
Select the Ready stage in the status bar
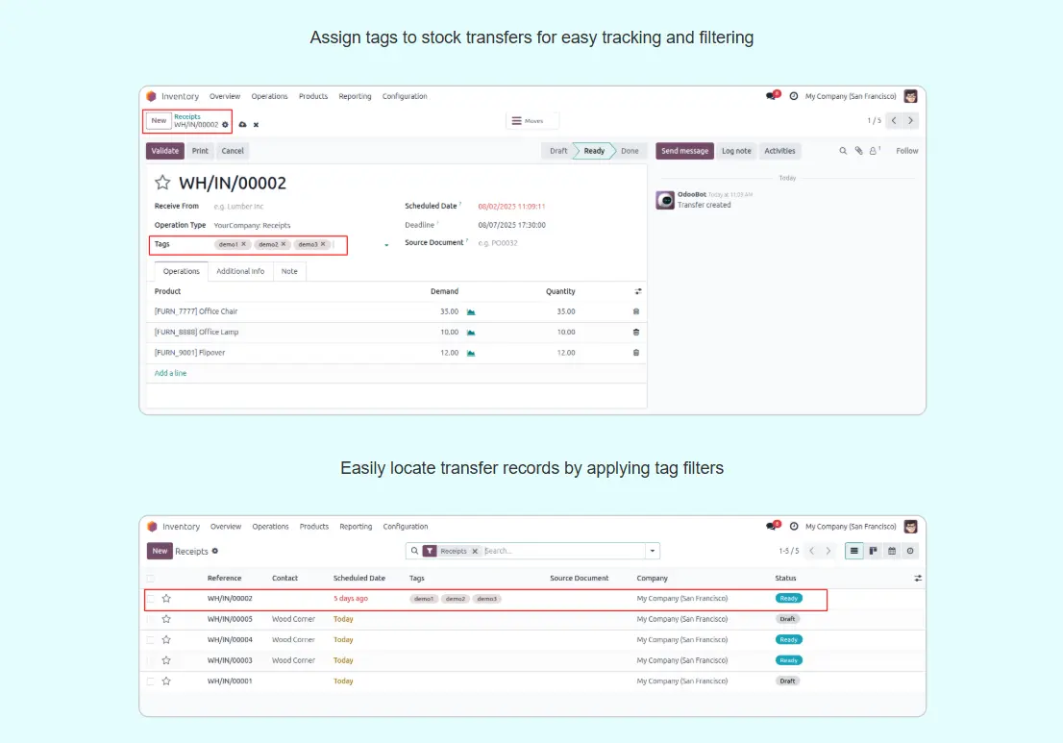594,151
